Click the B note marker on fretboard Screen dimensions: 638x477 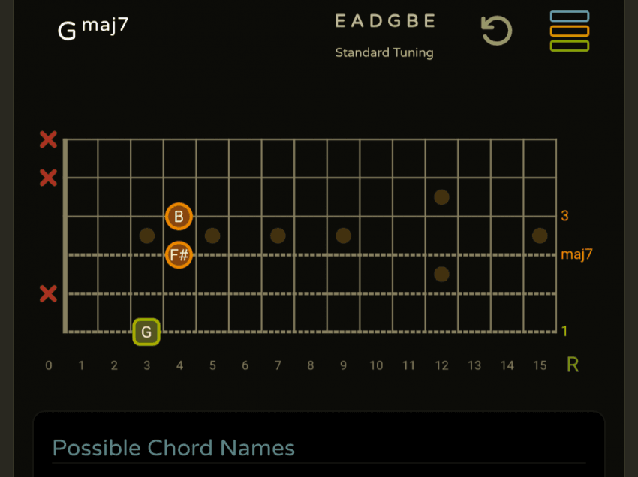tap(179, 217)
